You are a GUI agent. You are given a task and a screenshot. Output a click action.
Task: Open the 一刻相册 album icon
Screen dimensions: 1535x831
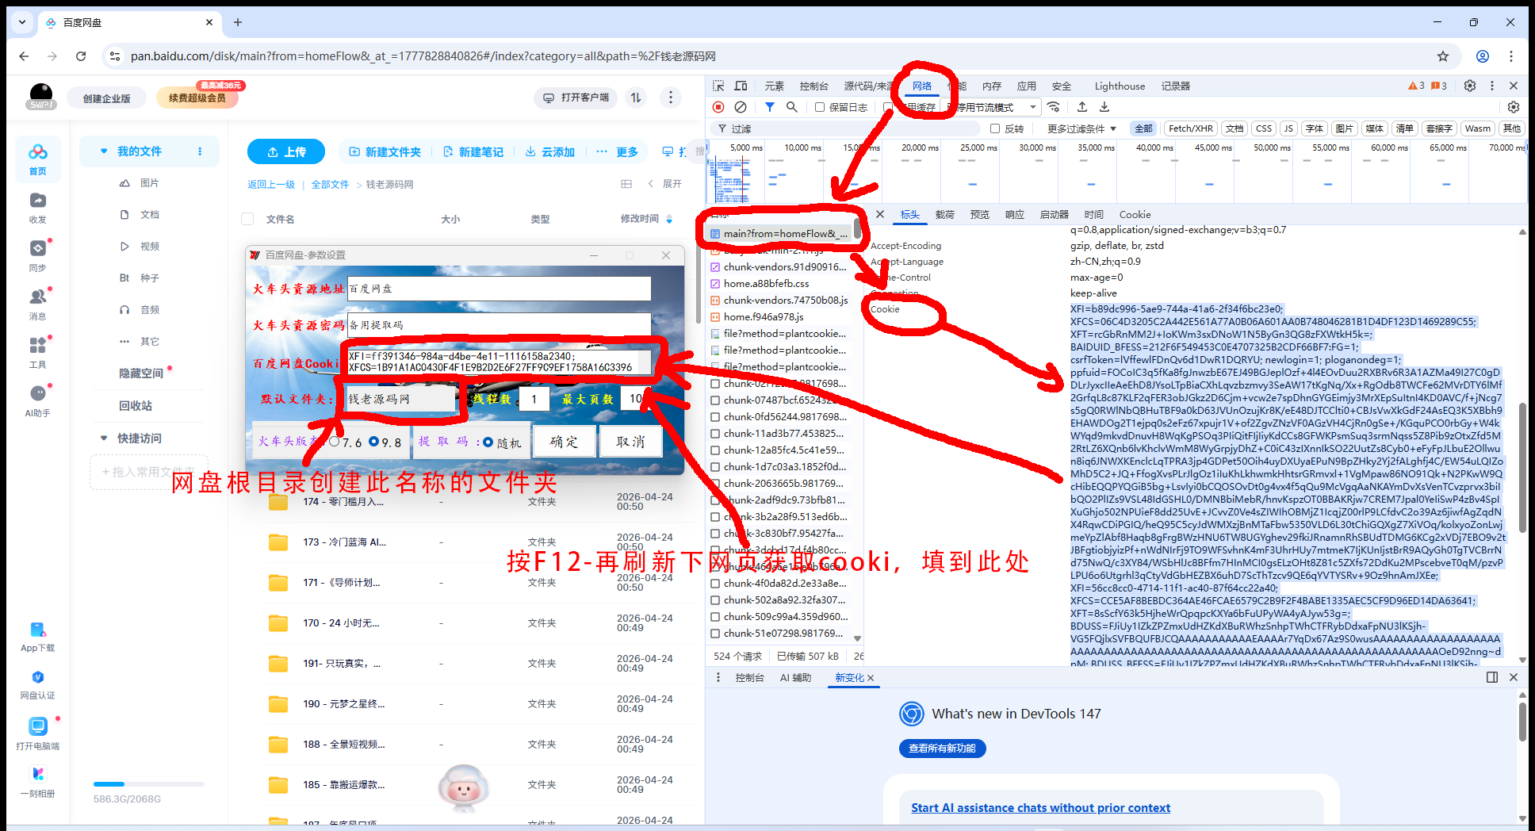[37, 774]
